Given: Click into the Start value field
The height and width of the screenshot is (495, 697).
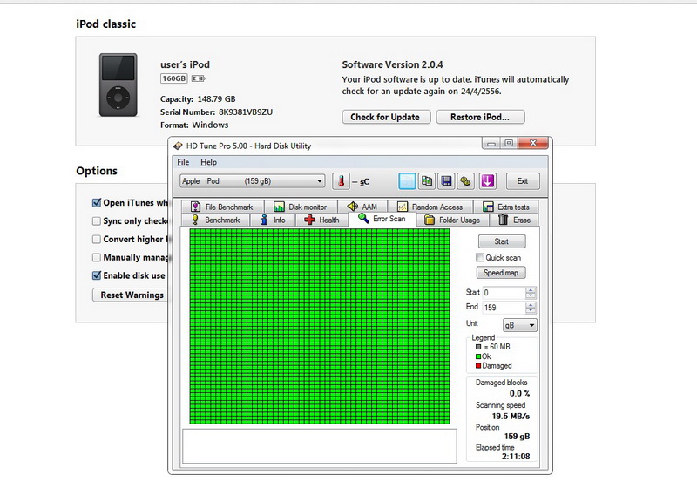Looking at the screenshot, I should (x=504, y=293).
